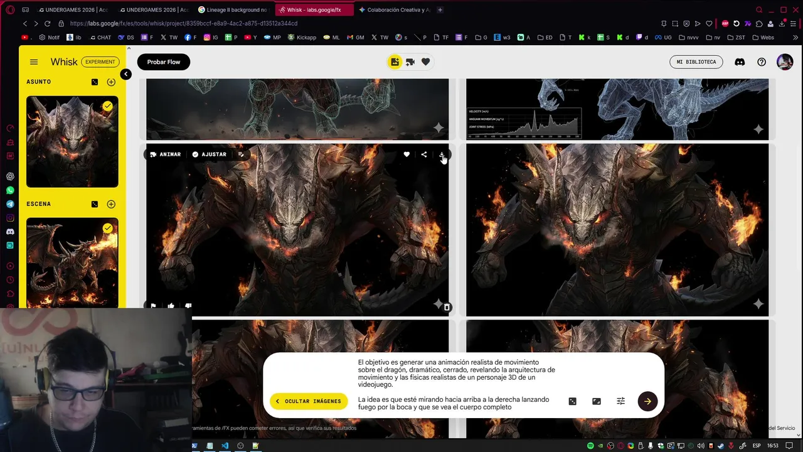
Task: Edit the prompt via the list-pencil icon
Action: pos(241,154)
